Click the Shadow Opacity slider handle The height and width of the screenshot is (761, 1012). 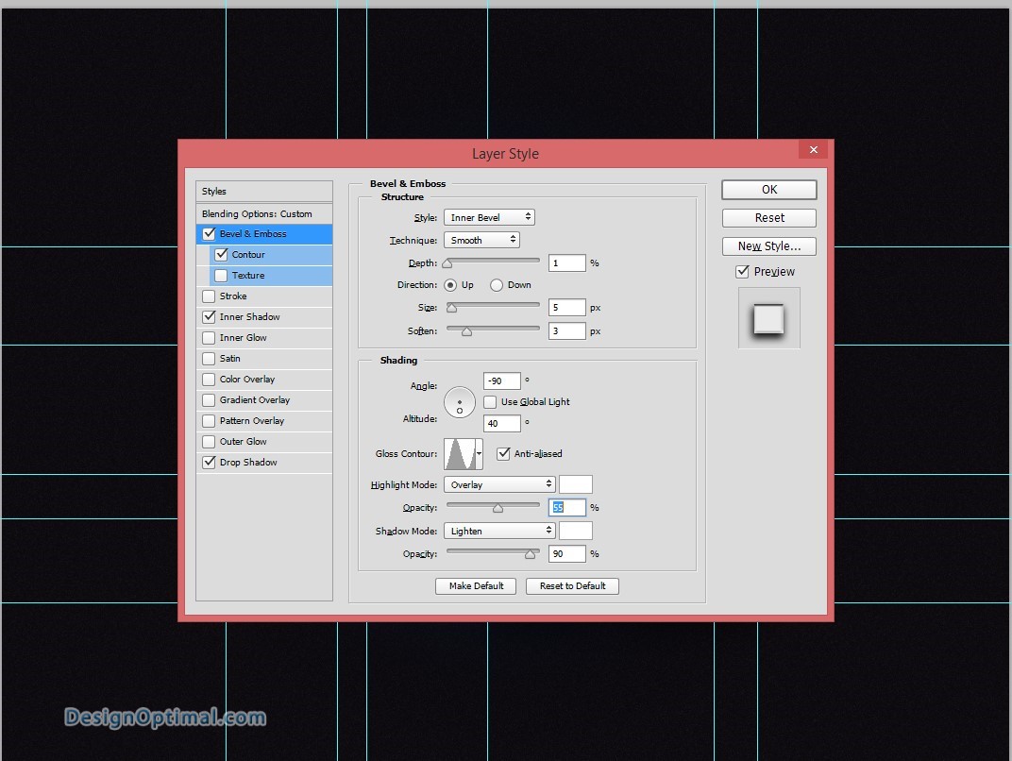pos(530,554)
